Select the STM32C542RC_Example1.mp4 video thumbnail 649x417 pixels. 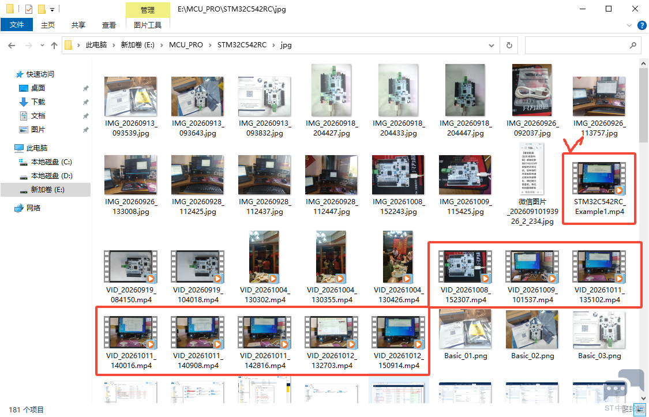[599, 178]
